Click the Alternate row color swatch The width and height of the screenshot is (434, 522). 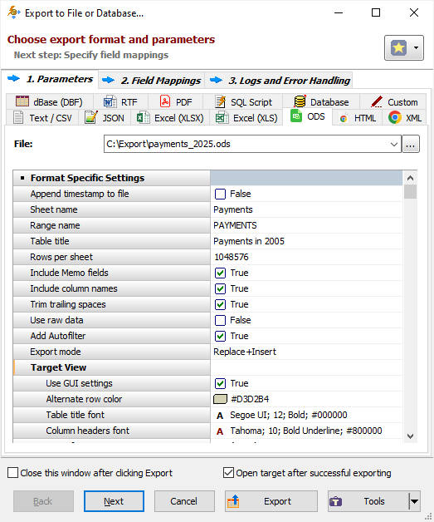(220, 399)
